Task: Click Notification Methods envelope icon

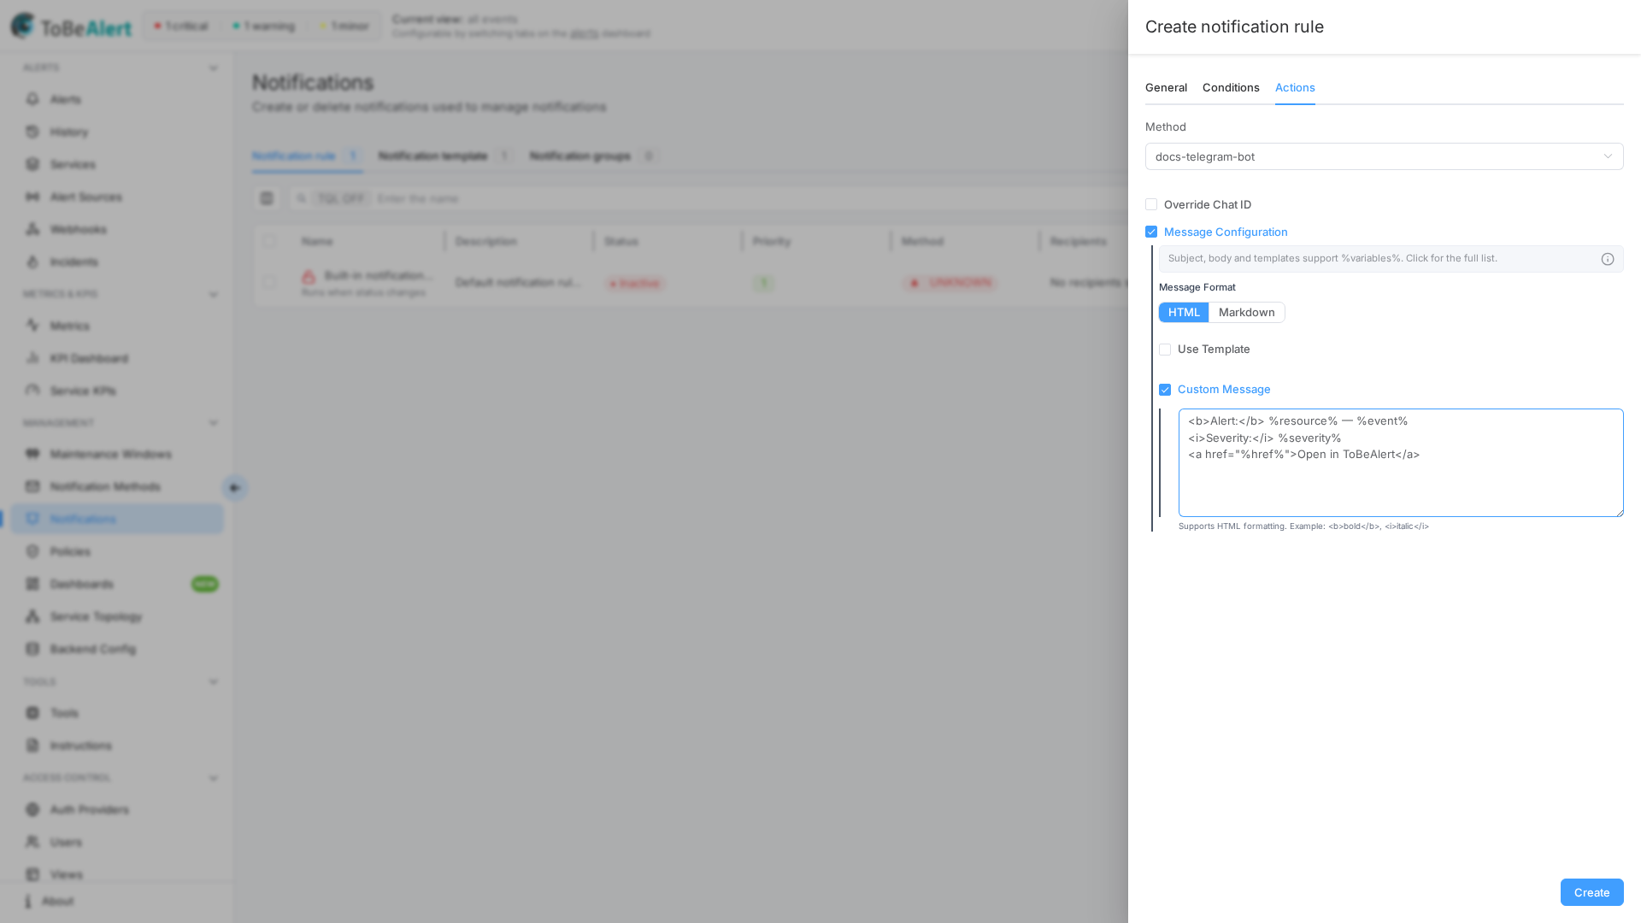Action: click(32, 486)
